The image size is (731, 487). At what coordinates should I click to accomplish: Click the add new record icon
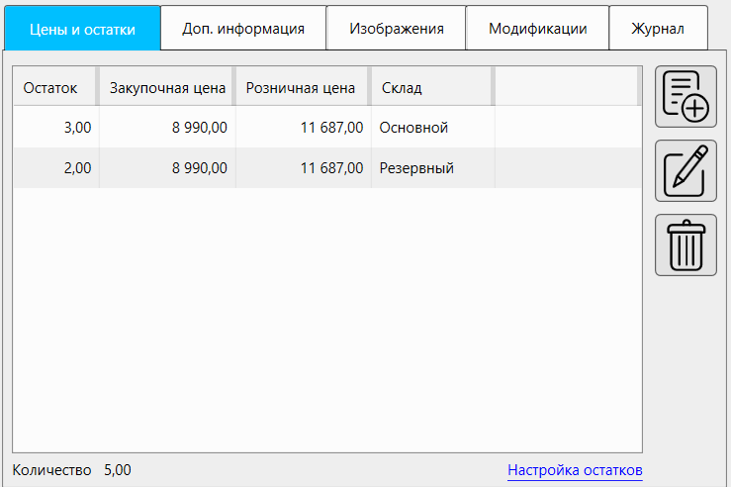(x=685, y=97)
